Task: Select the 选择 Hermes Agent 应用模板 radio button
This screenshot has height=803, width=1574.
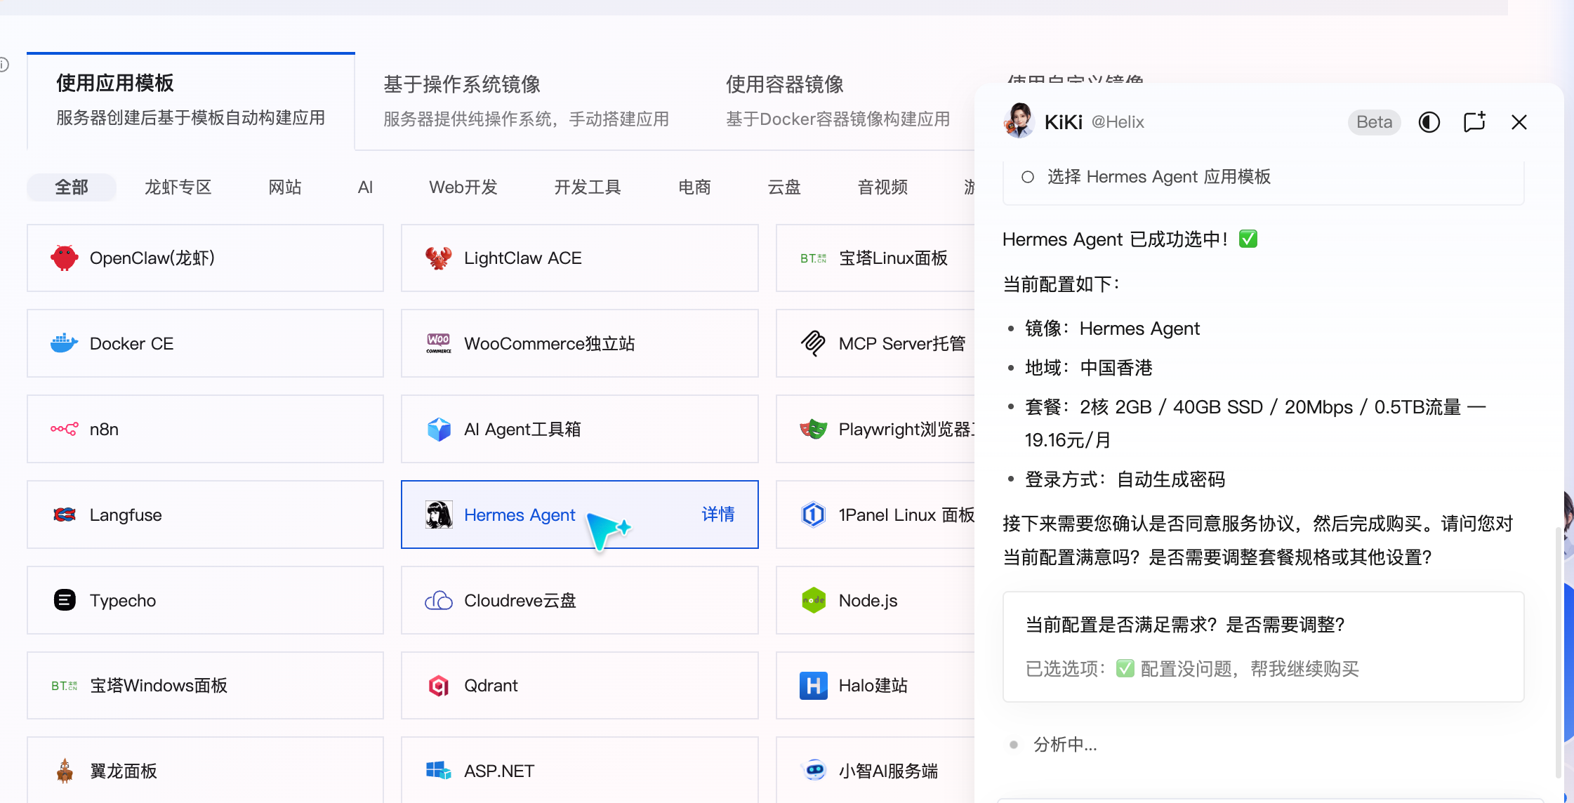Action: coord(1028,177)
